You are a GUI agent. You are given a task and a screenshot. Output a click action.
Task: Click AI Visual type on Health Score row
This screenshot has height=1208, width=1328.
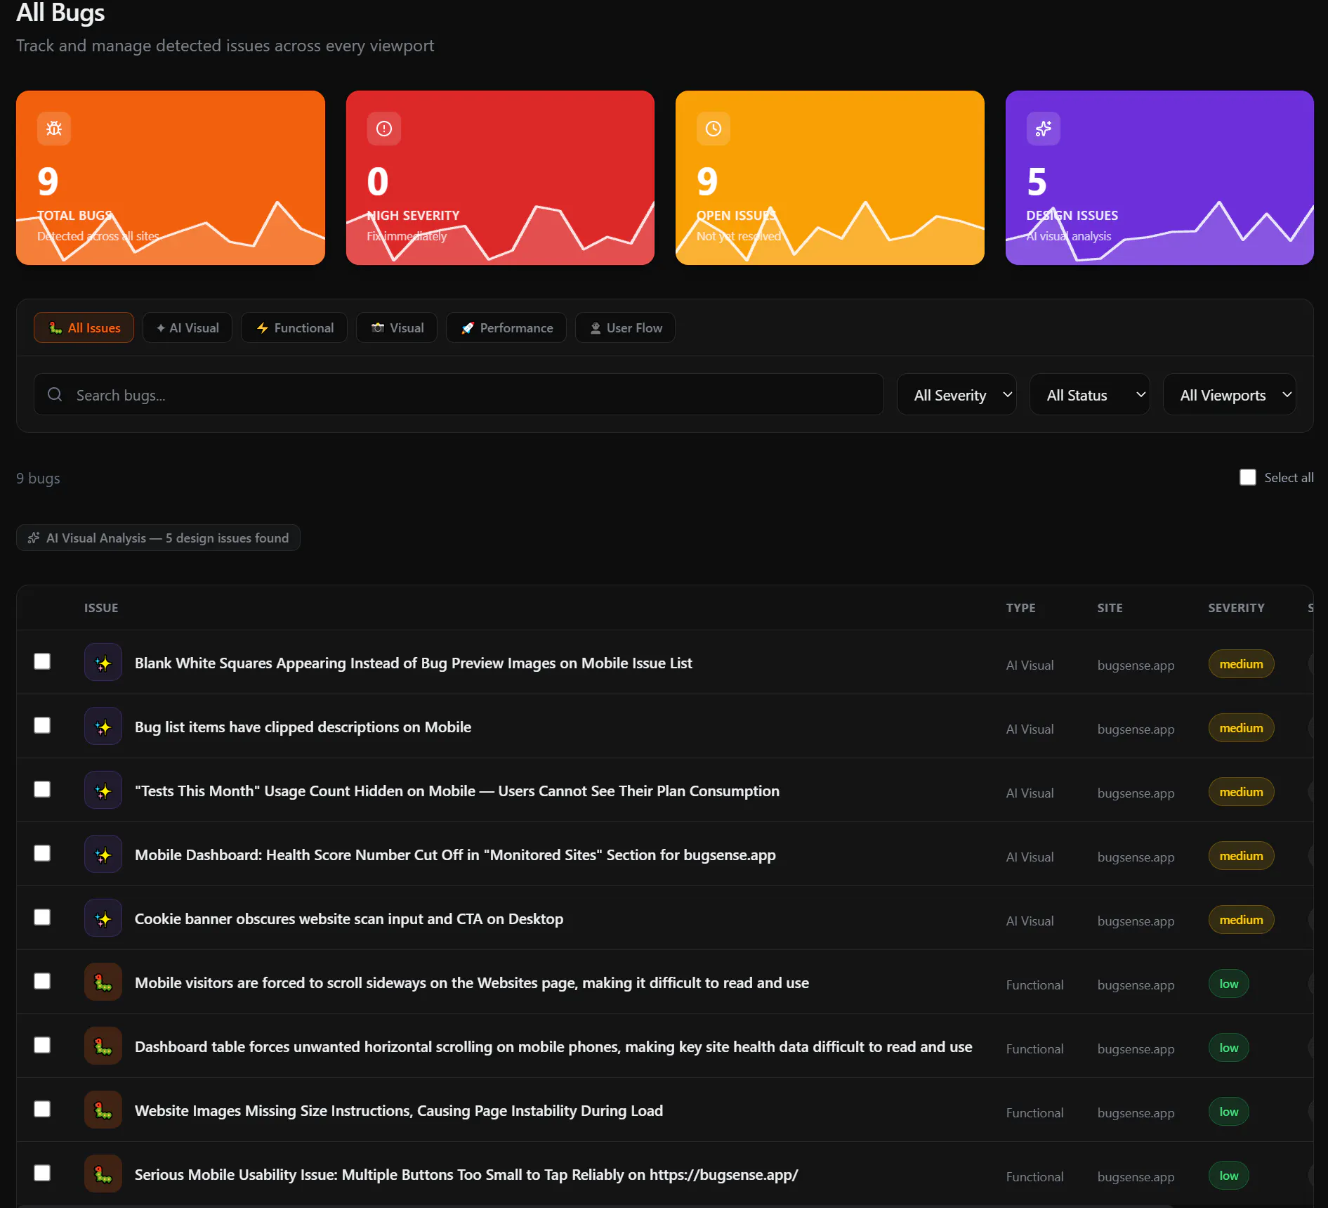coord(1030,857)
